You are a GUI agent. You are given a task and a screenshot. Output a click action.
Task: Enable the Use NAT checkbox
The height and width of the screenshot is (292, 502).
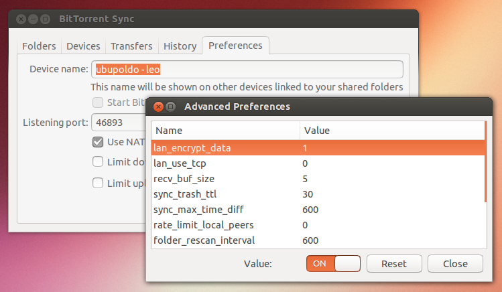point(98,141)
